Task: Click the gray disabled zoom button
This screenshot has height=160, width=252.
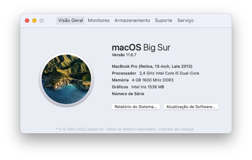Action: [42, 21]
